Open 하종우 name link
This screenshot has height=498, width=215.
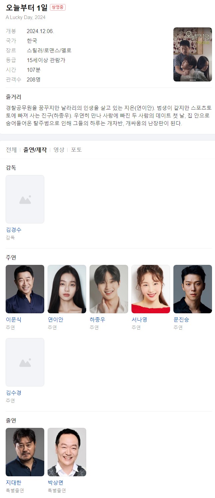(98, 320)
